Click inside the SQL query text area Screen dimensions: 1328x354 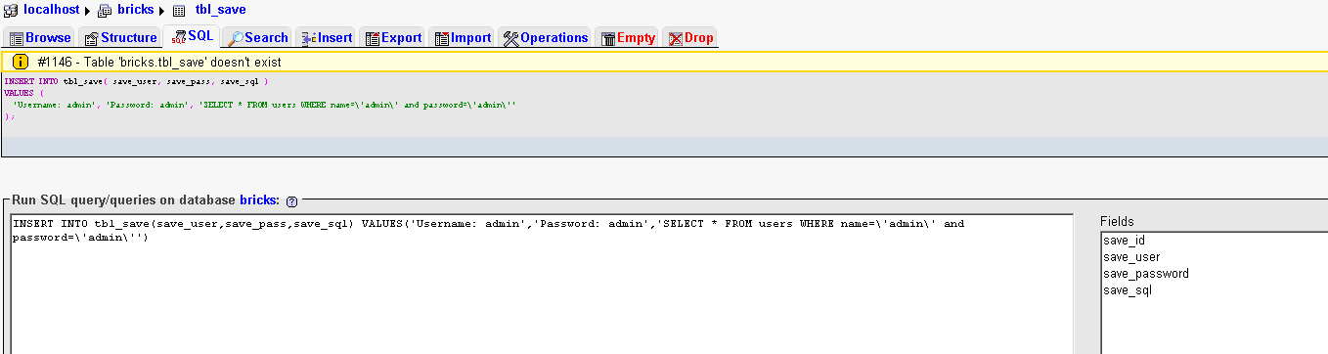541,284
